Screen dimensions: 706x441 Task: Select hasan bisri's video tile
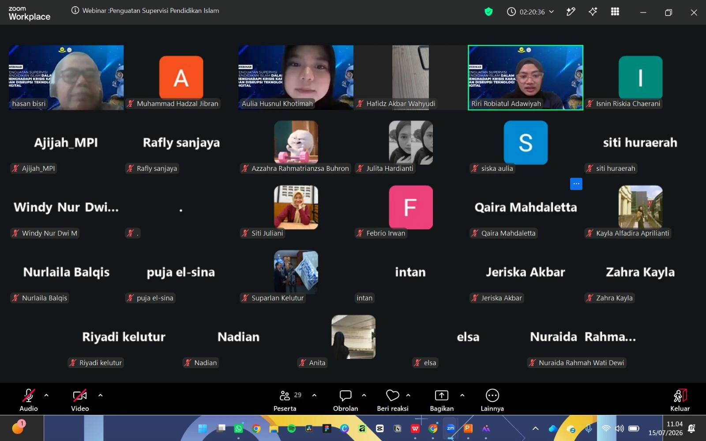66,77
